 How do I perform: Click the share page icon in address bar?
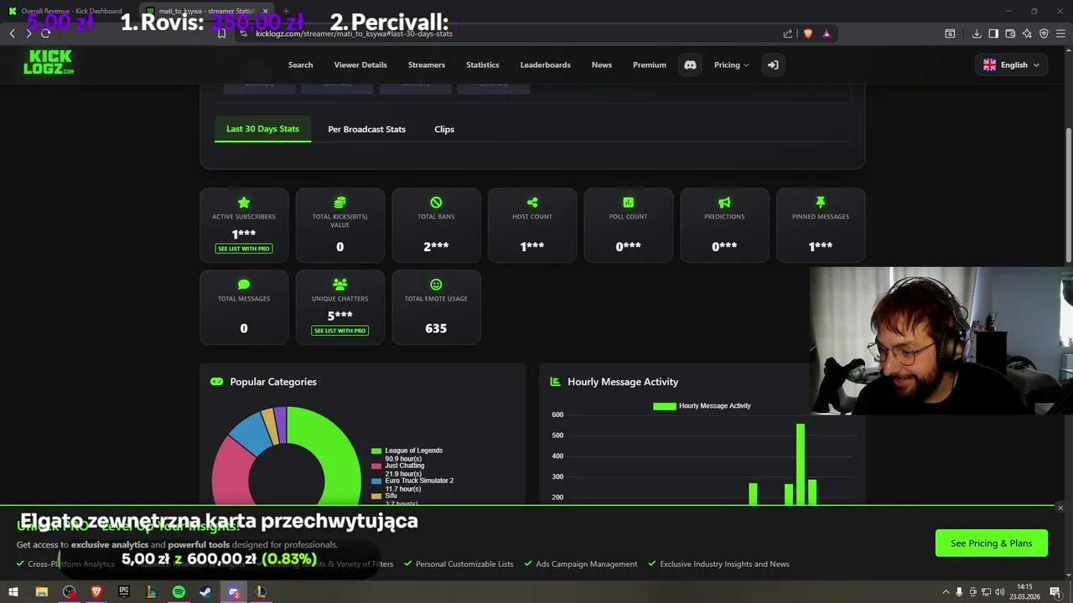click(788, 33)
